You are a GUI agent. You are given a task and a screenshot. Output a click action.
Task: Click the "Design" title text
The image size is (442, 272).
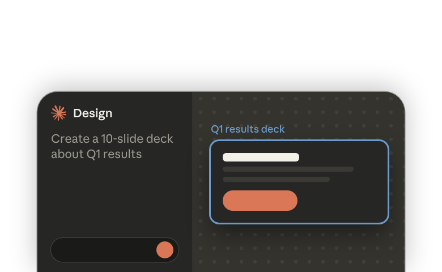93,113
